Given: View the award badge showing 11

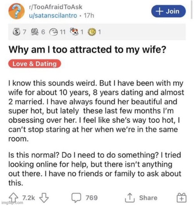Looking at the screenshot, I should click(54, 32).
